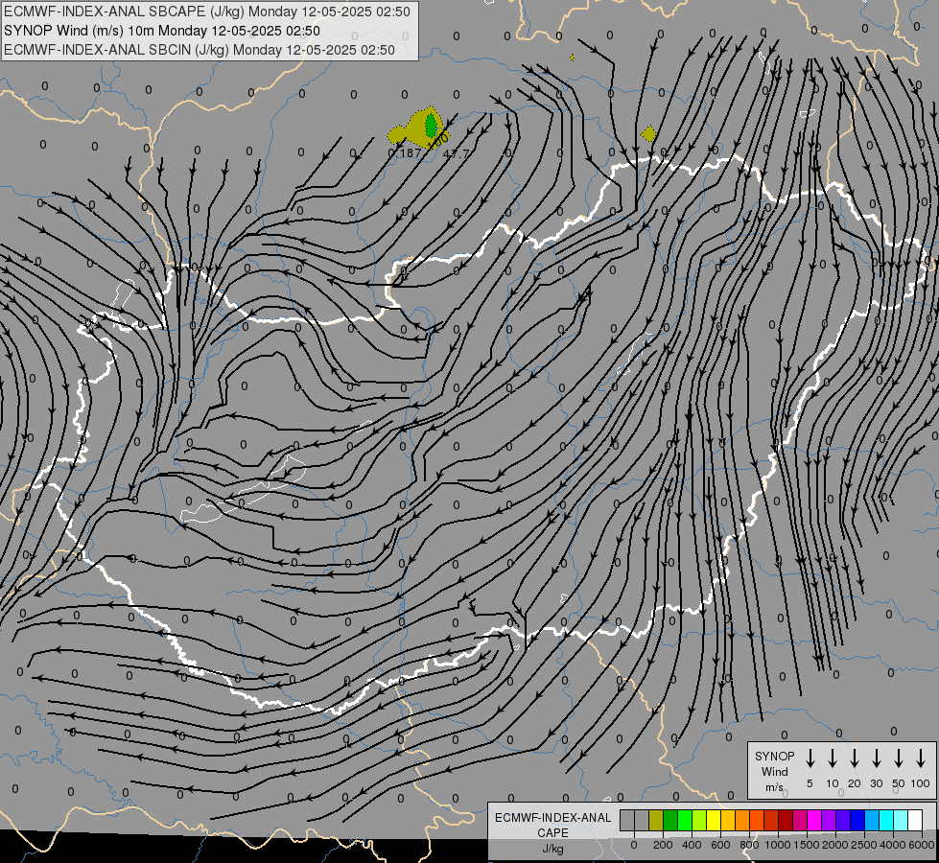The image size is (939, 863).
Task: Select the amber swatch above the 600 tick
Action: coord(728,820)
